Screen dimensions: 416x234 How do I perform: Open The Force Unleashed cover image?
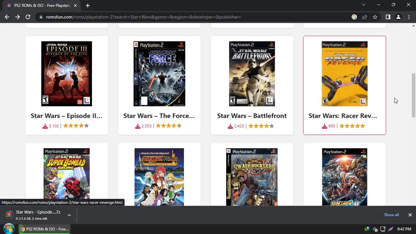point(159,74)
